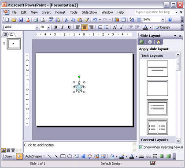
Task: Click the New presentation icon
Action: click(7, 19)
